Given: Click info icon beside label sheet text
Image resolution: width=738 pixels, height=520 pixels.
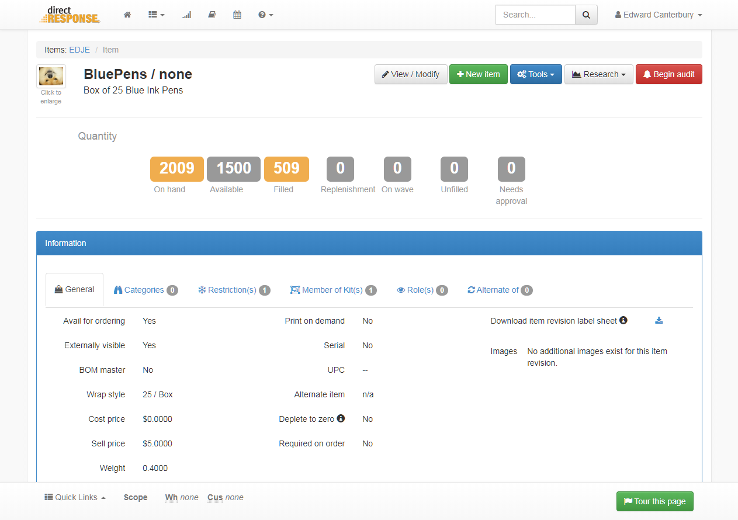Looking at the screenshot, I should (x=623, y=320).
